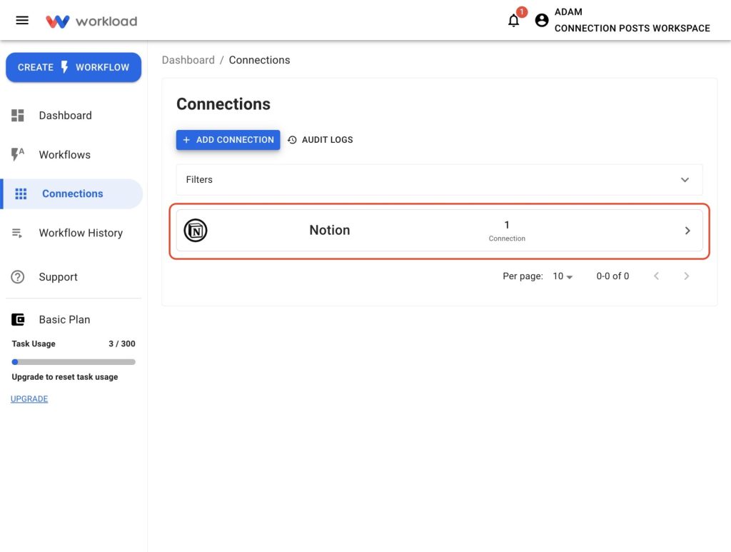731x552 pixels.
Task: Click the 0-0 of 0 pagination text
Action: pos(612,276)
